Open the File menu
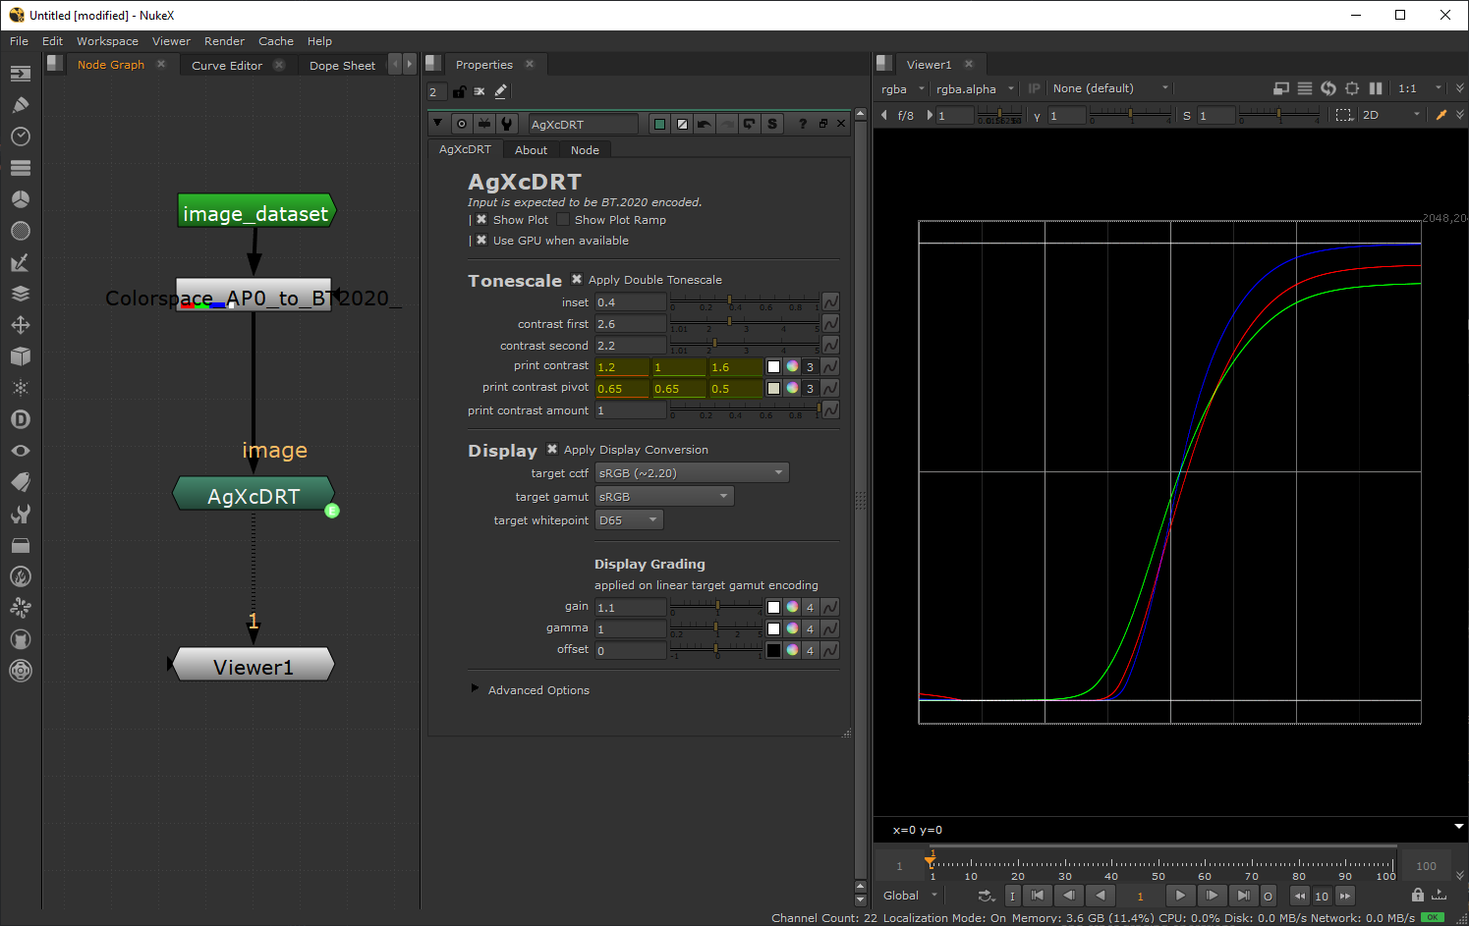The width and height of the screenshot is (1469, 926). [20, 41]
